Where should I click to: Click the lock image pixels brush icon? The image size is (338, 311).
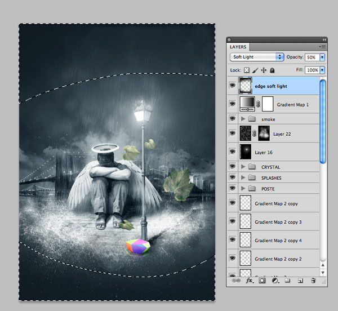tap(255, 70)
